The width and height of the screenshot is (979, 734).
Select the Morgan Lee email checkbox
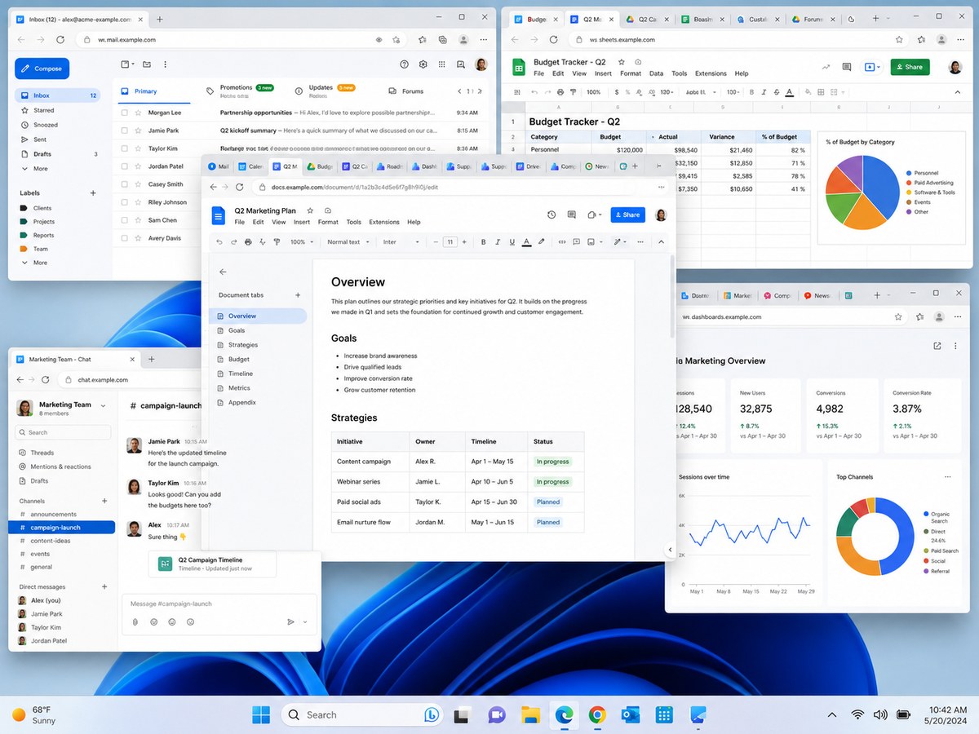tap(125, 113)
